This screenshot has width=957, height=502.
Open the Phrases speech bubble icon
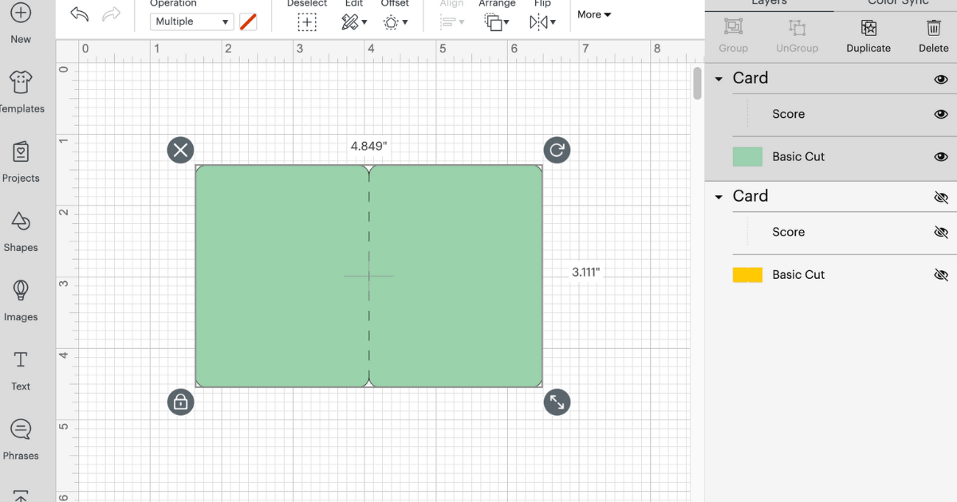click(x=21, y=429)
